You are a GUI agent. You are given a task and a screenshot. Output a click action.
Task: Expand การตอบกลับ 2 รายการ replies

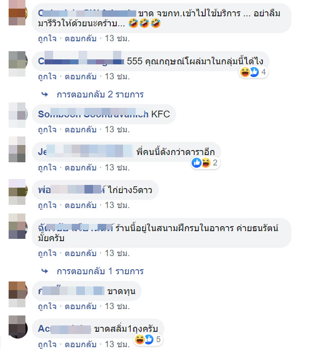(x=100, y=94)
